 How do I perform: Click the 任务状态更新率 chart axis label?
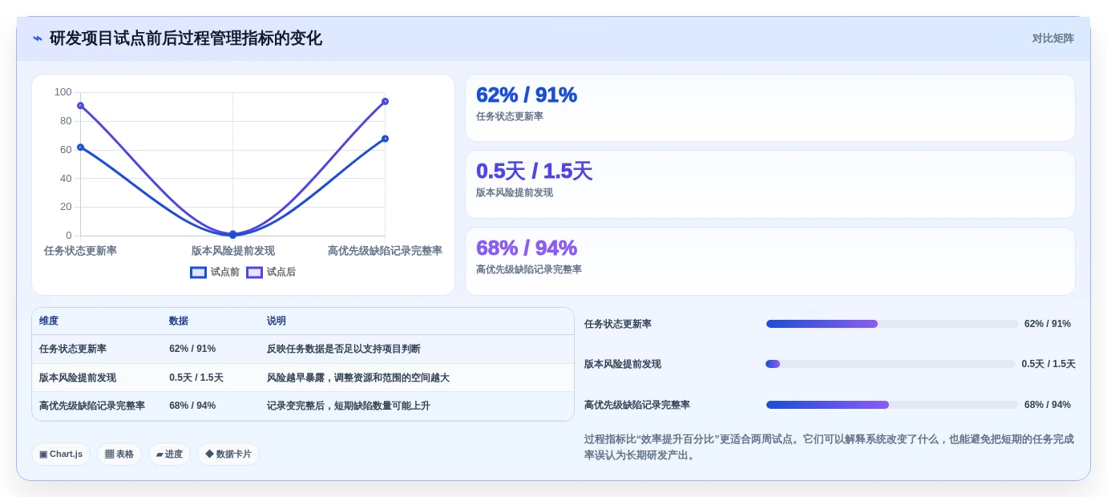[80, 251]
